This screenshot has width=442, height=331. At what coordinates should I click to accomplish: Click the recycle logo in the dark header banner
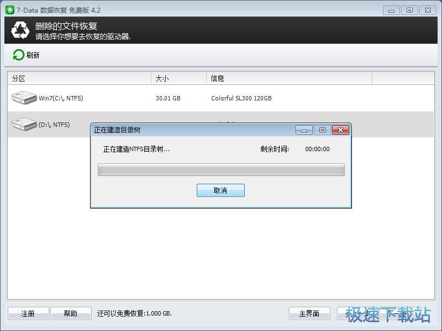19,30
